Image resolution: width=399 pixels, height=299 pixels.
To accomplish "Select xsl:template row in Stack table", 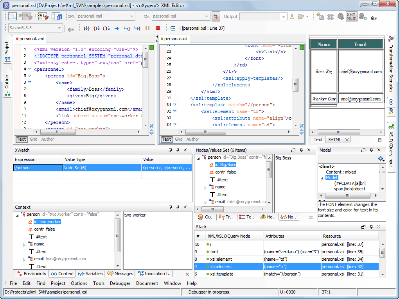I will click(286, 274).
